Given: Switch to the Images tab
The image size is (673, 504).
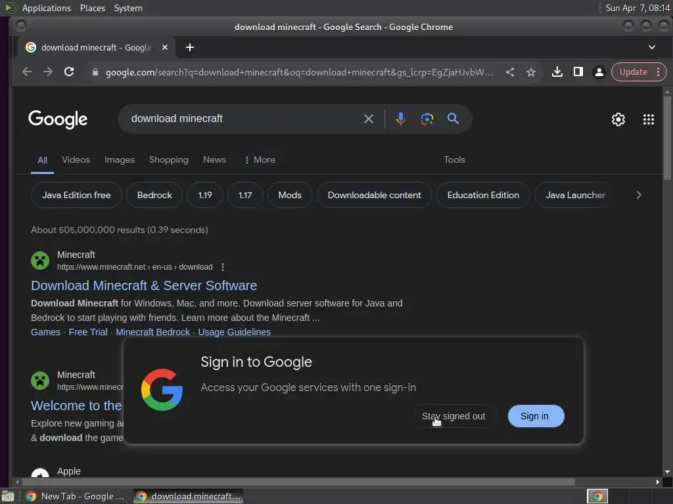Looking at the screenshot, I should [x=120, y=159].
